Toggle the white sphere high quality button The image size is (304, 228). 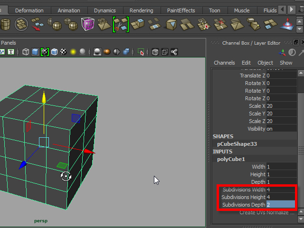pyautogui.click(x=97, y=52)
